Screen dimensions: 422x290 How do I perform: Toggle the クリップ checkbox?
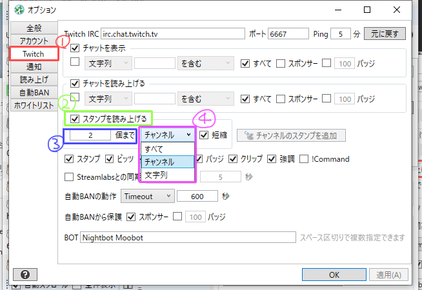pos(233,159)
